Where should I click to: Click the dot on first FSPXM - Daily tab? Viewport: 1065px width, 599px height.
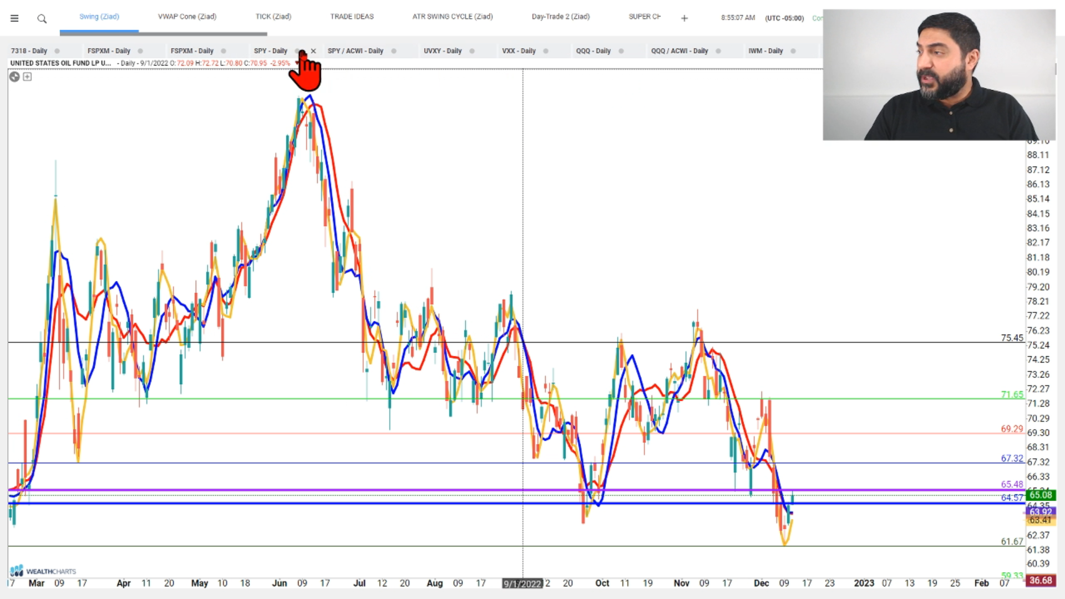click(140, 51)
